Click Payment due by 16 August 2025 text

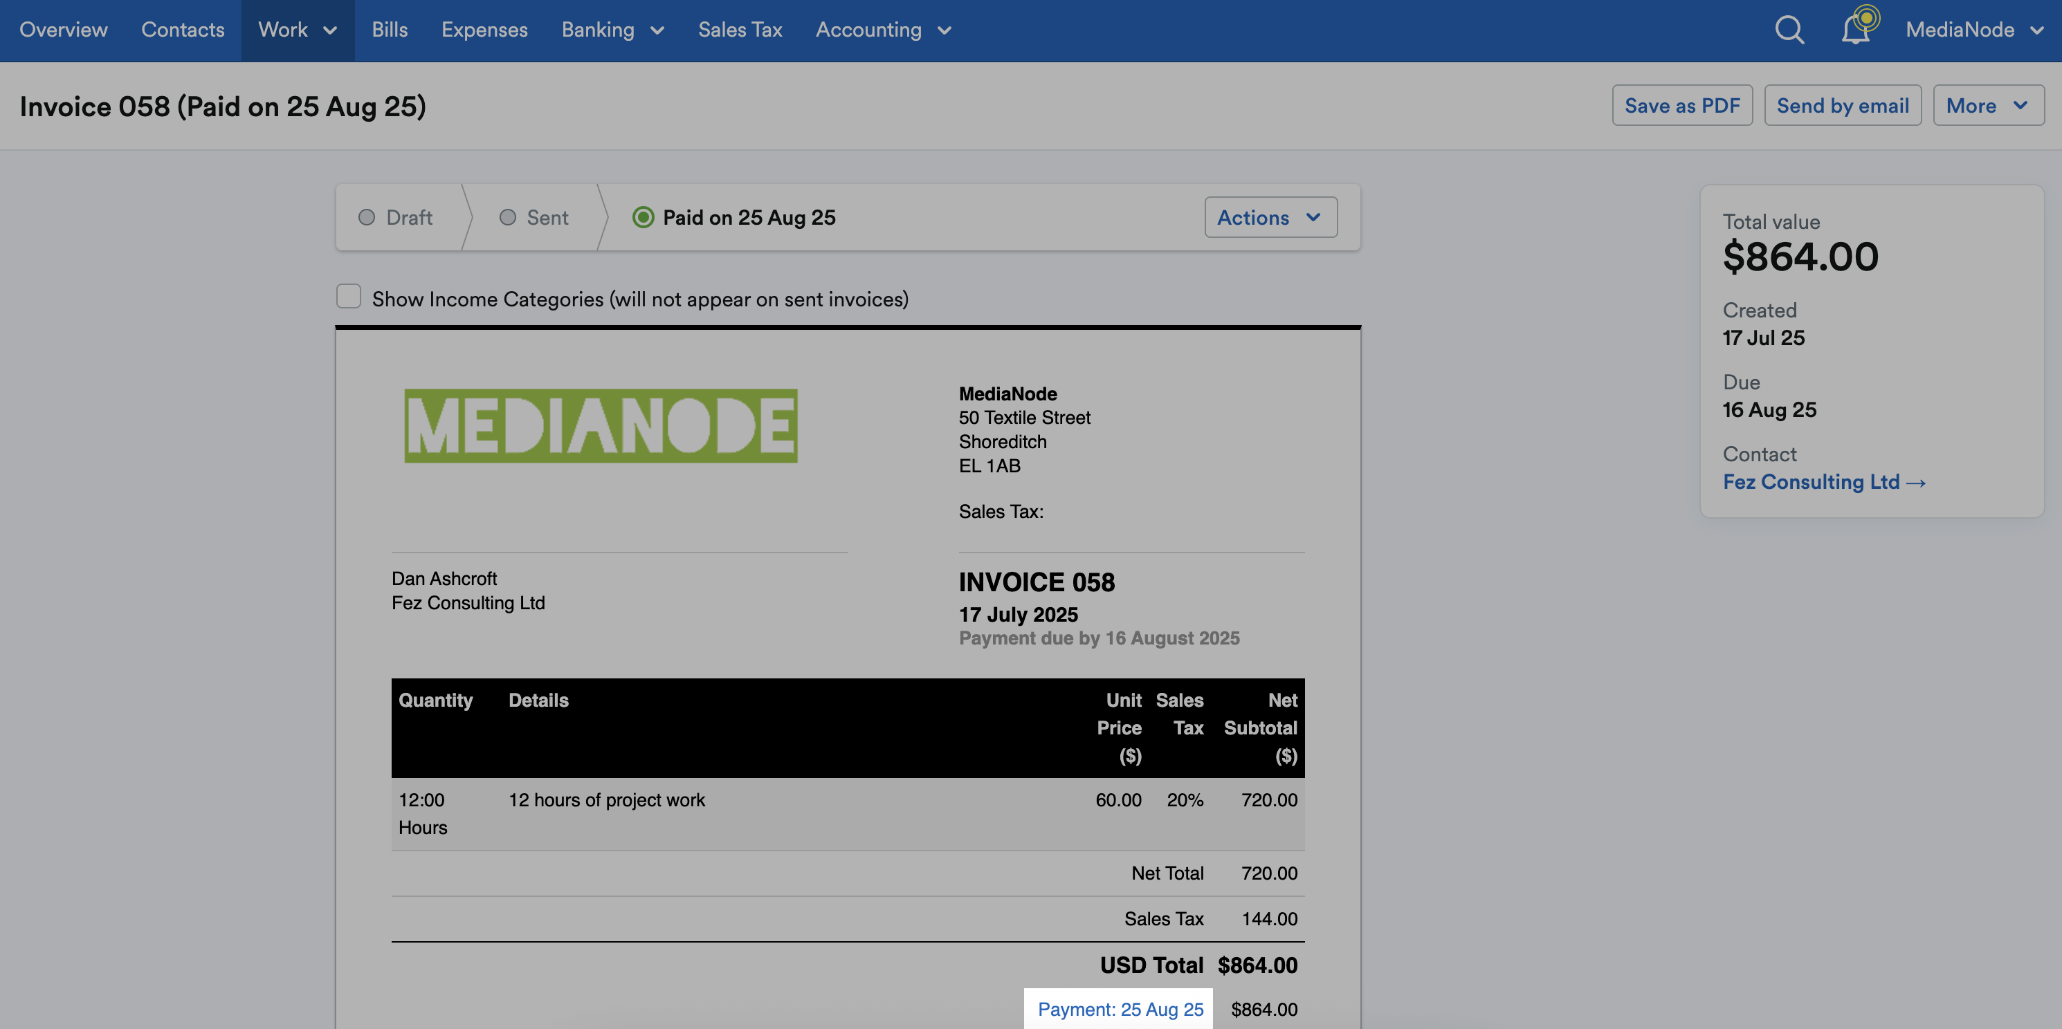(x=1099, y=638)
